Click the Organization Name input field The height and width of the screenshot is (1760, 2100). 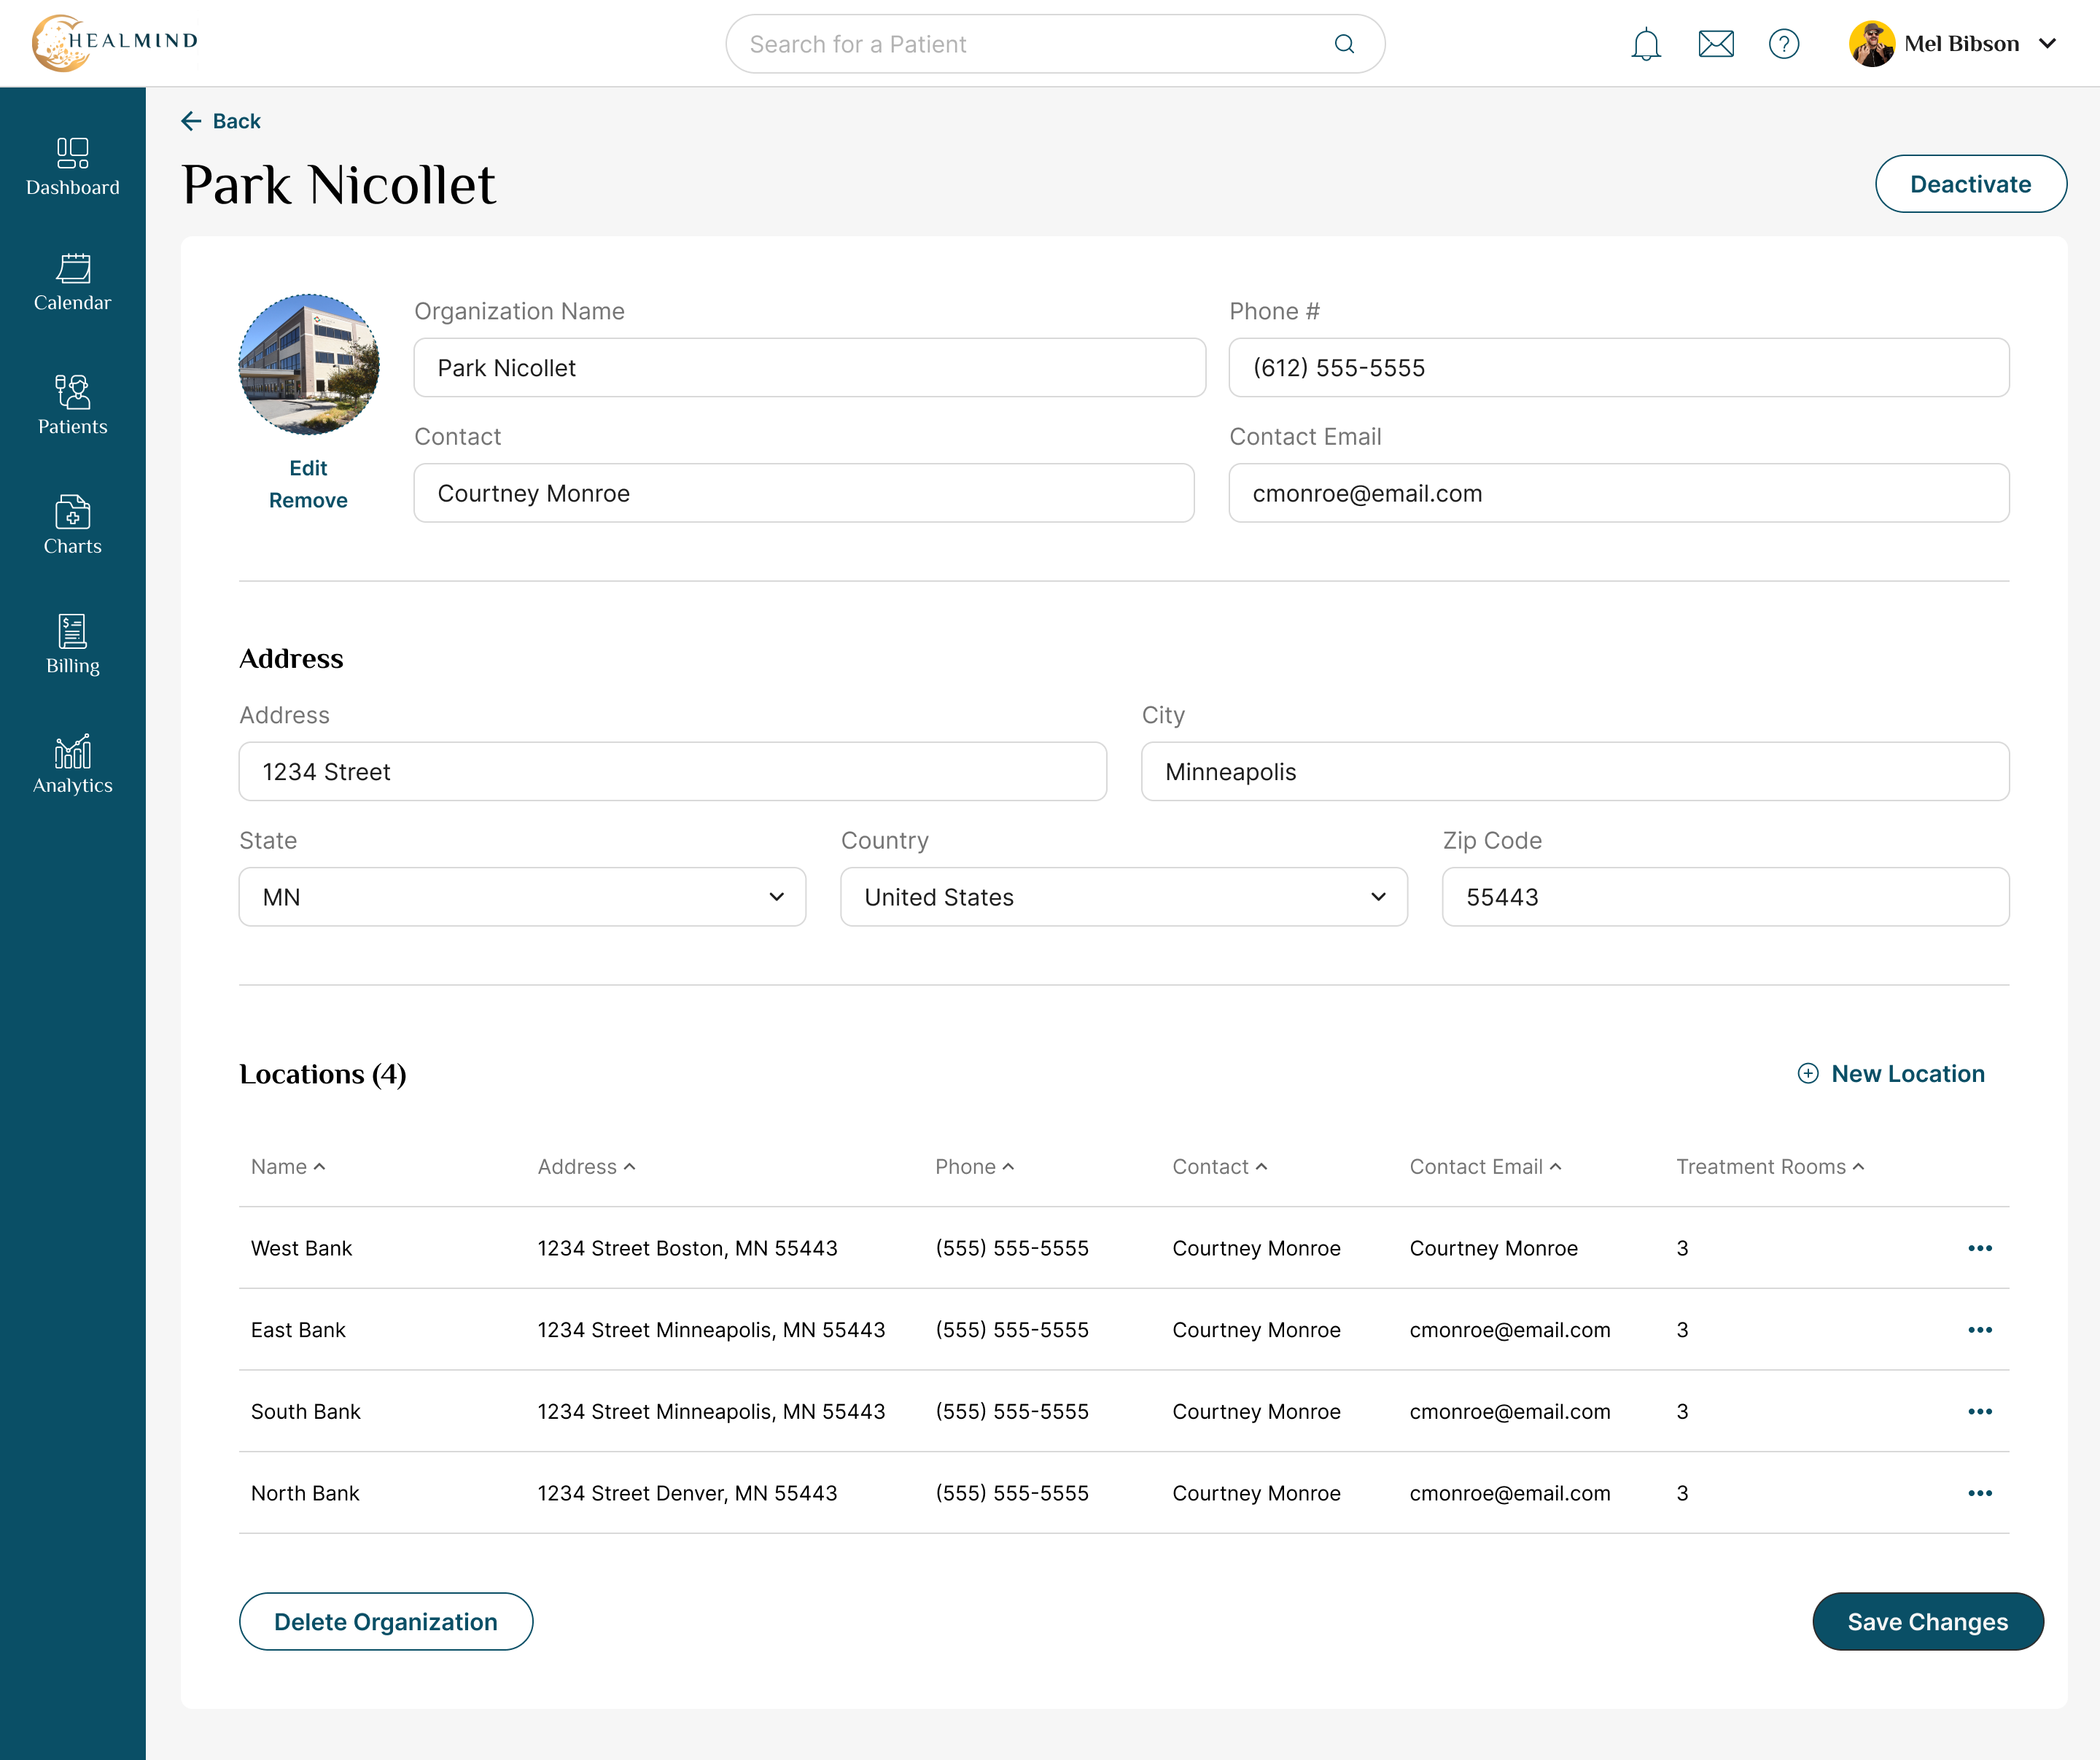tap(810, 368)
